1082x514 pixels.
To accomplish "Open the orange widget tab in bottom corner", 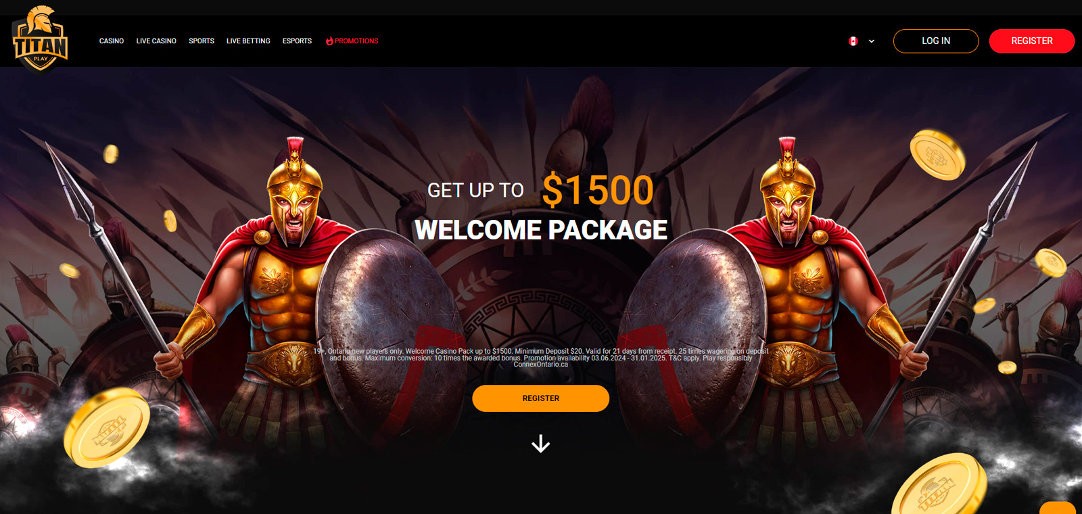I will point(1058,508).
